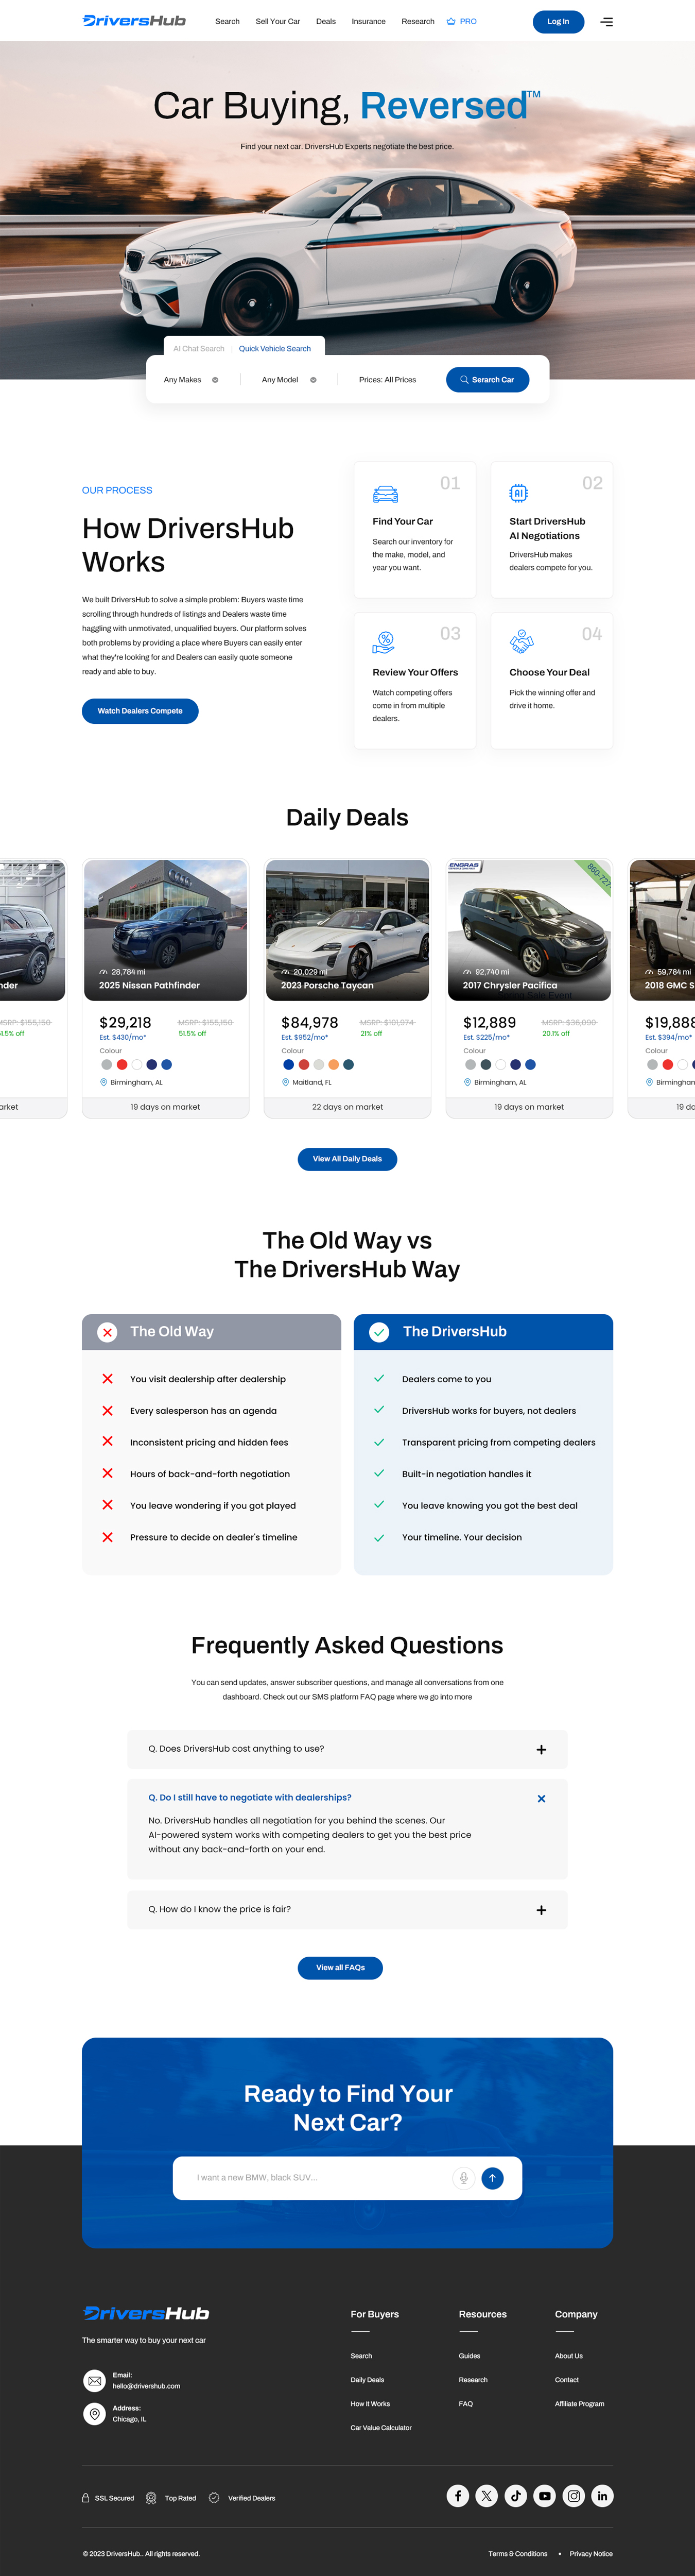Click the Find Your Car card icon
Viewport: 695px width, 2576px height.
[386, 494]
